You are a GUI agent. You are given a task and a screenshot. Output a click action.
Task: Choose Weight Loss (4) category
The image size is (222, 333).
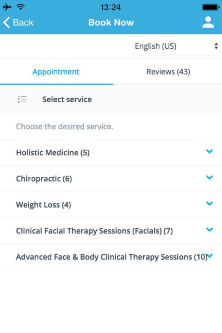pos(43,205)
